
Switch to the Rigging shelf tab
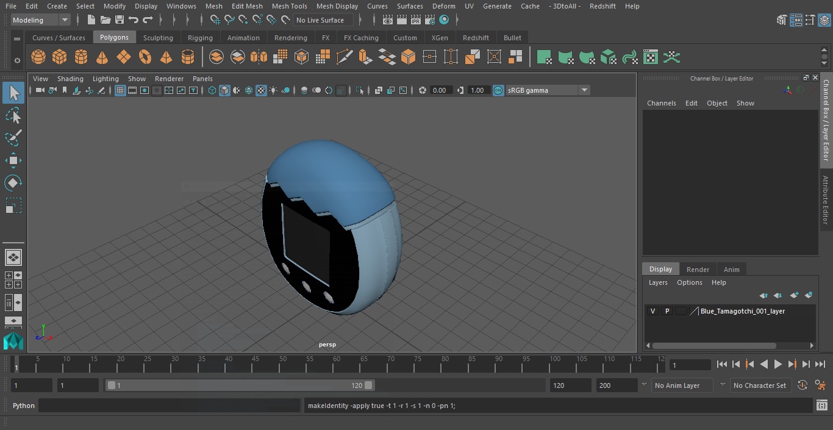(200, 38)
